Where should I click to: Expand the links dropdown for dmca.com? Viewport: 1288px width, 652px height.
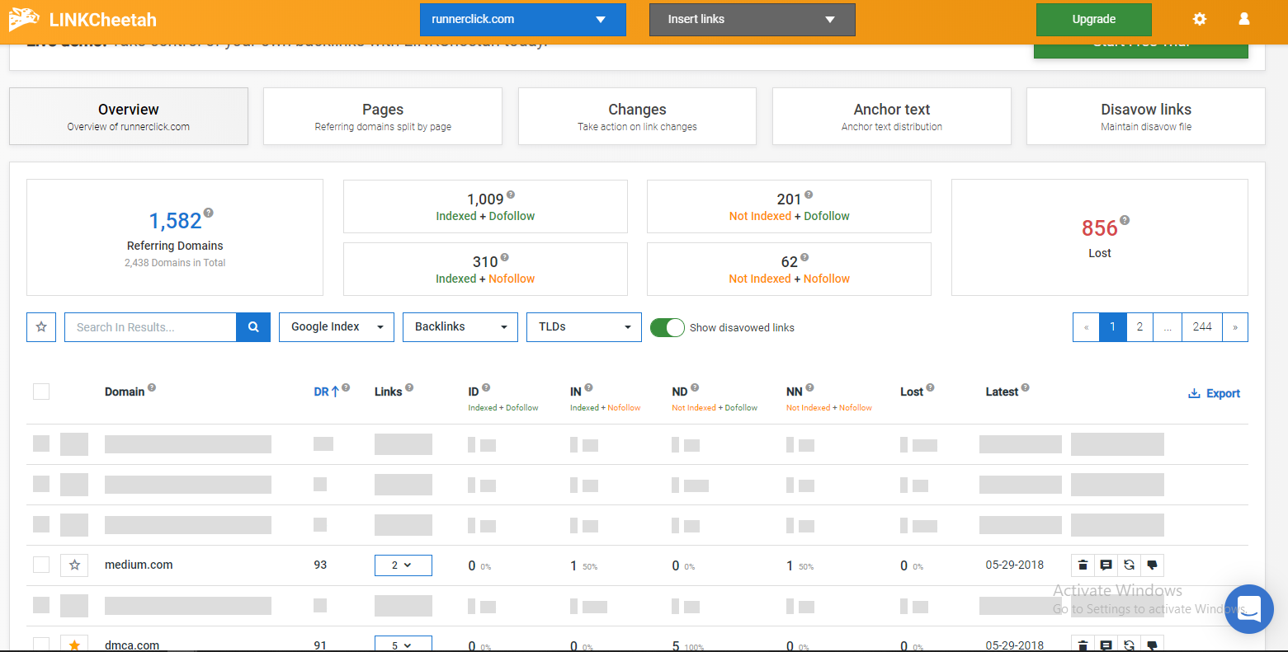click(x=403, y=644)
